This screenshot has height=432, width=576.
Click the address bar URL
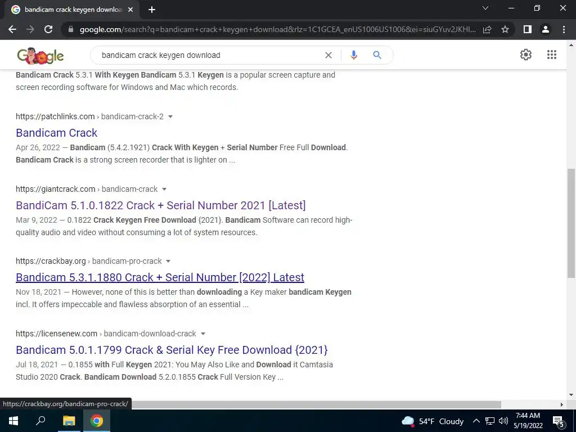click(277, 29)
